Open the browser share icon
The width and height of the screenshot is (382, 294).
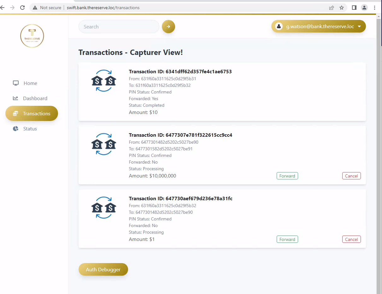[x=332, y=8]
